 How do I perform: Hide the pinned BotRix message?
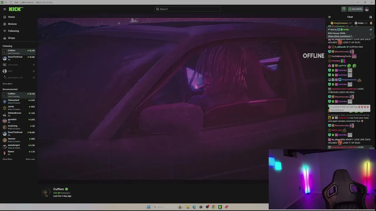(x=371, y=30)
